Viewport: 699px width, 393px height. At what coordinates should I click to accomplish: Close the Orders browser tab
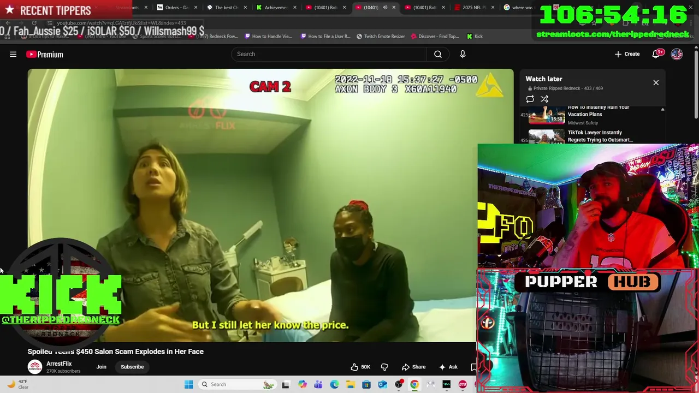pos(196,8)
